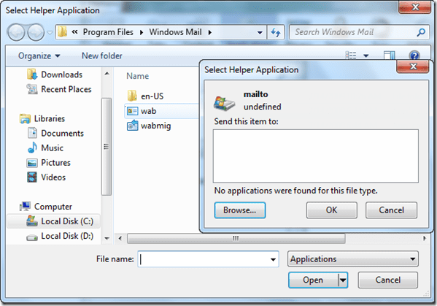Open Recent Places in the navigation pane
This screenshot has width=437, height=306.
coord(66,89)
